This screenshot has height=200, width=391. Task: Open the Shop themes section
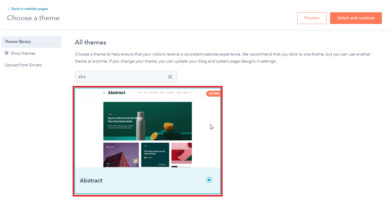(23, 53)
